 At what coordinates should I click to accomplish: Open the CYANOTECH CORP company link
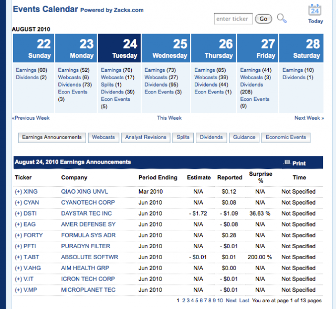[x=88, y=203]
